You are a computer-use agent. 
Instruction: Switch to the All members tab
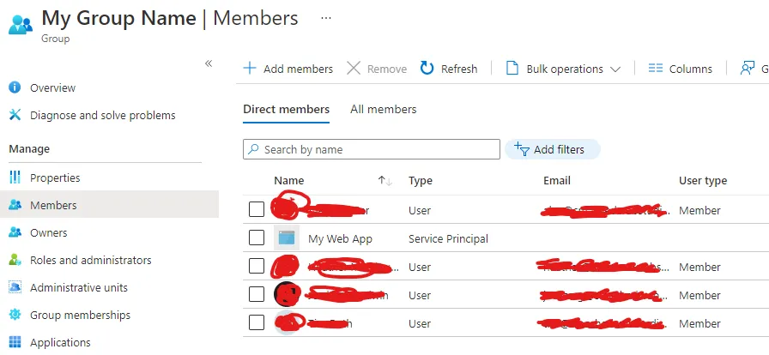[x=383, y=109]
